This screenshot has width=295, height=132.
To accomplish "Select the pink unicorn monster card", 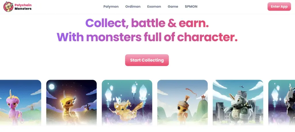I will point(20,103).
